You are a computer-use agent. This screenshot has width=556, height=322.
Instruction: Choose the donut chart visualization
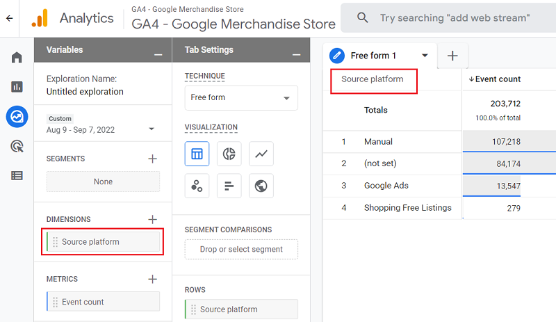pyautogui.click(x=229, y=154)
